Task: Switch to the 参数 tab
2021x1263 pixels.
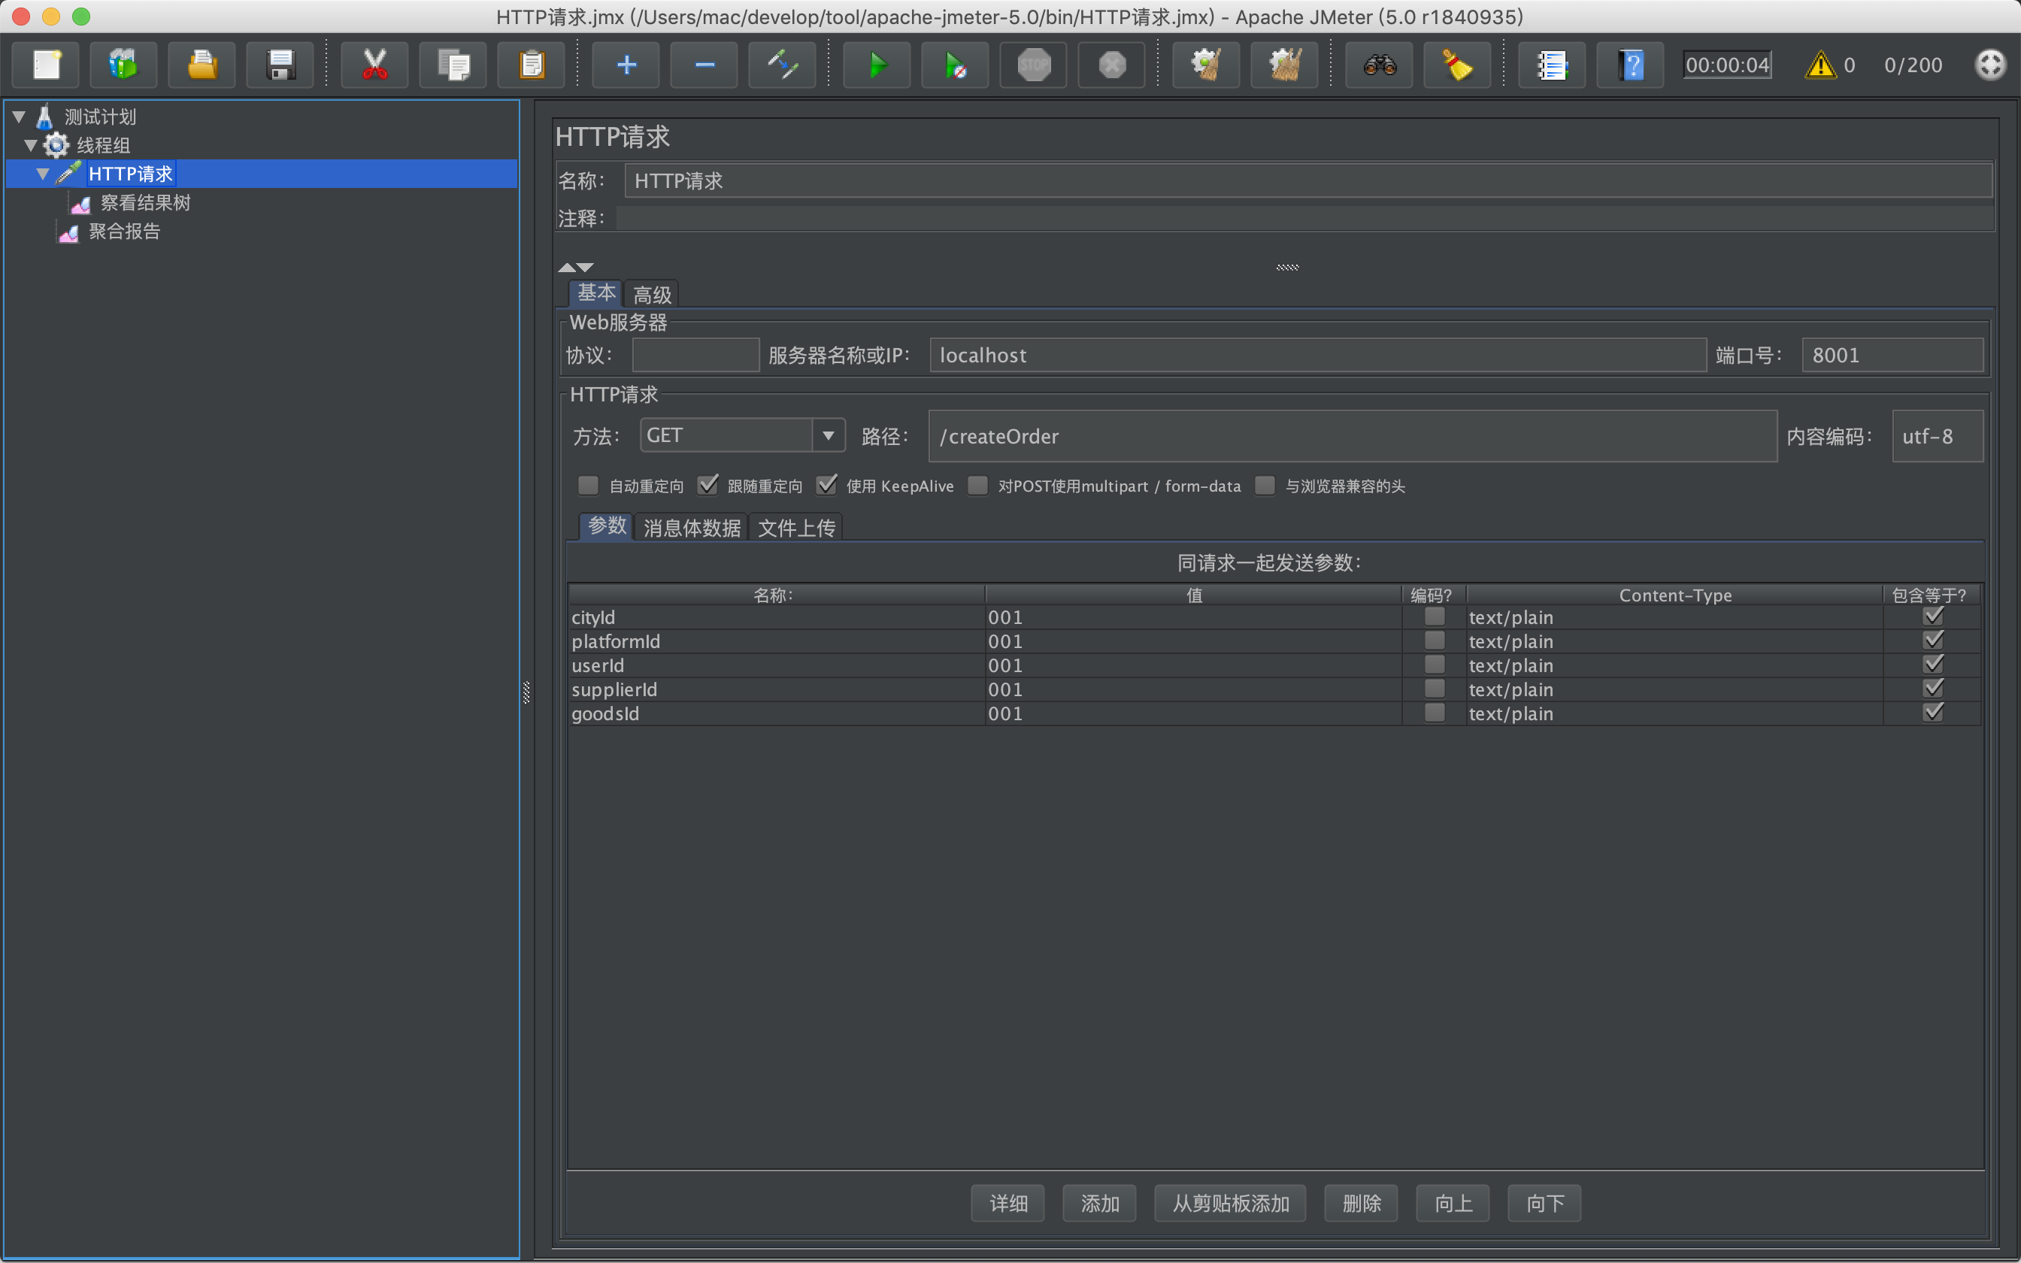Action: click(608, 526)
